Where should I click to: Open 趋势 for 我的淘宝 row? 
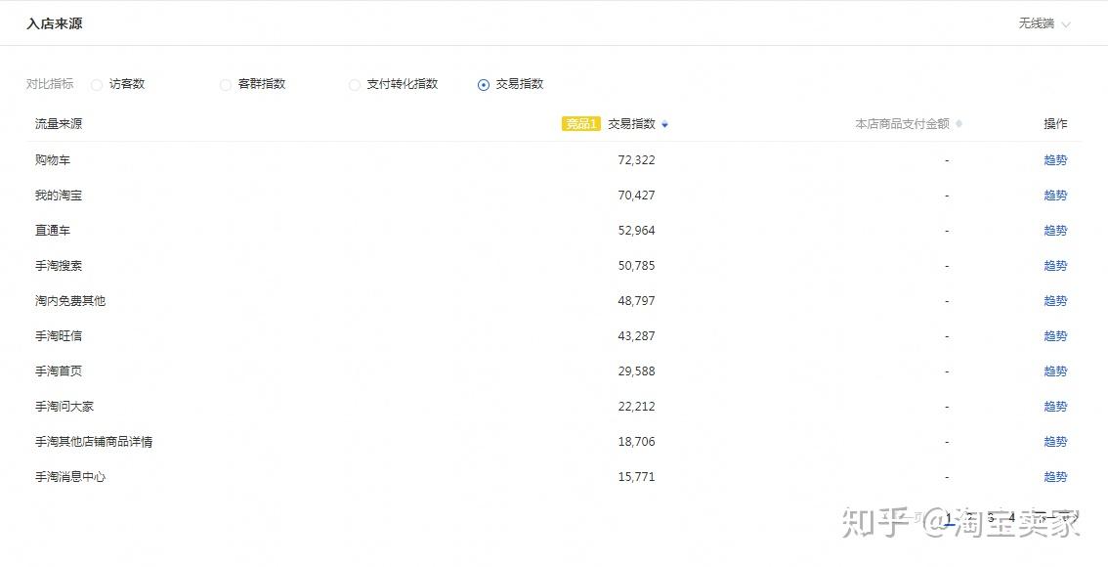tap(1055, 196)
